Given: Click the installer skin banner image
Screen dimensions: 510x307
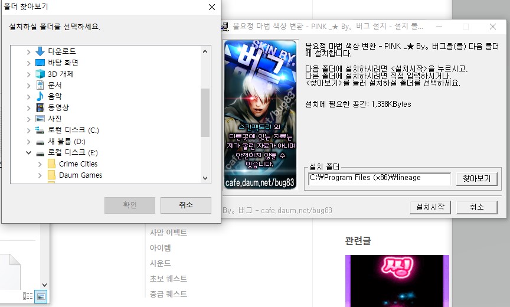Looking at the screenshot, I should point(260,115).
